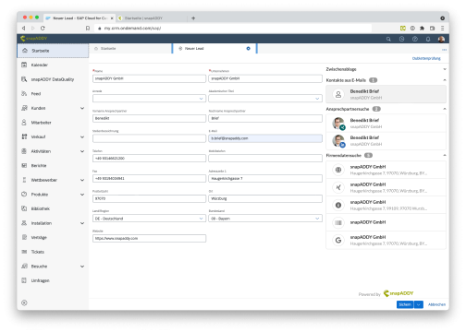466x332 pixels.
Task: Open the help question mark icon in header
Action: tap(415, 39)
